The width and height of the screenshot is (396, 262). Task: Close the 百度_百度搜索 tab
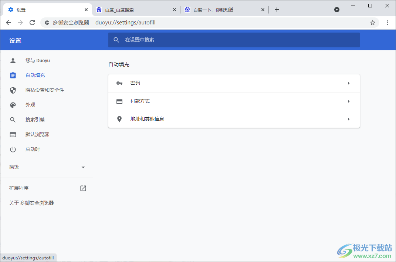click(174, 10)
